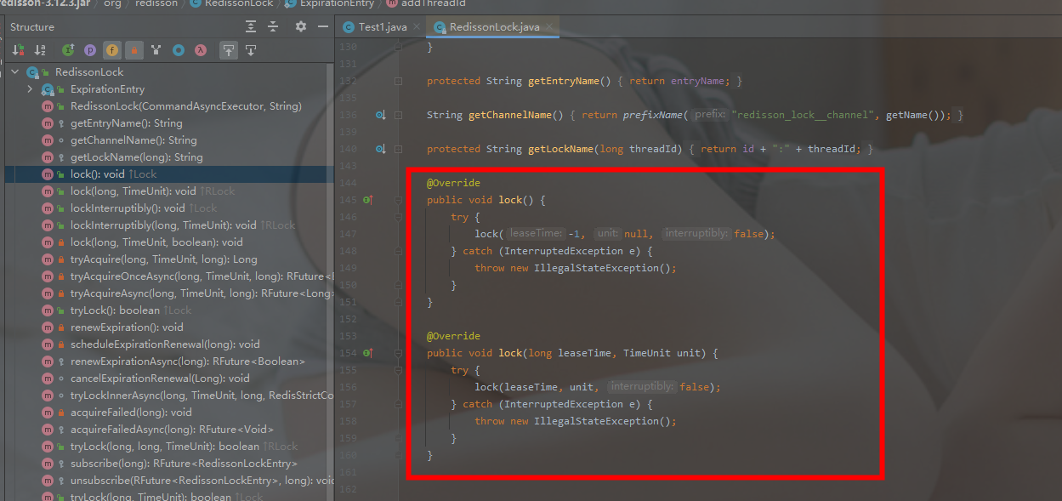Click line number 145 in gutter

click(348, 200)
